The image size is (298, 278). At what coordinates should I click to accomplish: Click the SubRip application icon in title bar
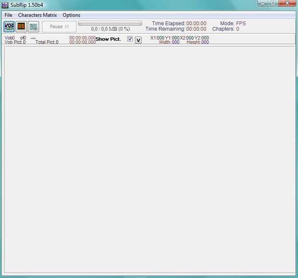[x=5, y=5]
